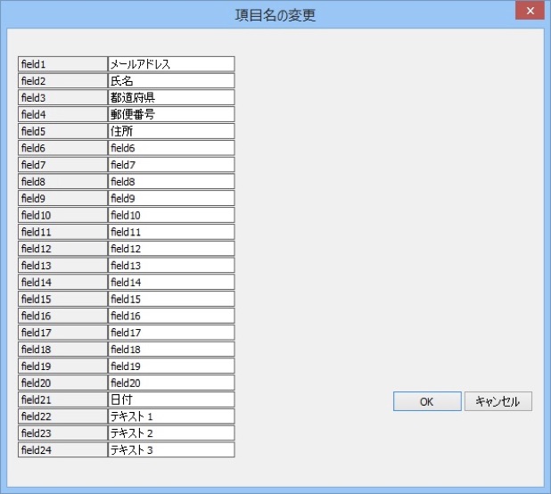Edit the 住所 name field
Image resolution: width=551 pixels, height=494 pixels.
[171, 131]
